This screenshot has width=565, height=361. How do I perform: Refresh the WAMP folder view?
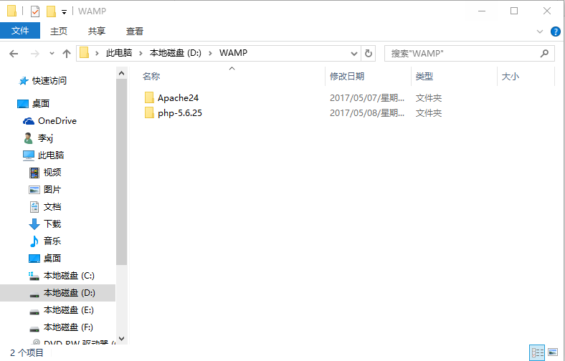369,54
